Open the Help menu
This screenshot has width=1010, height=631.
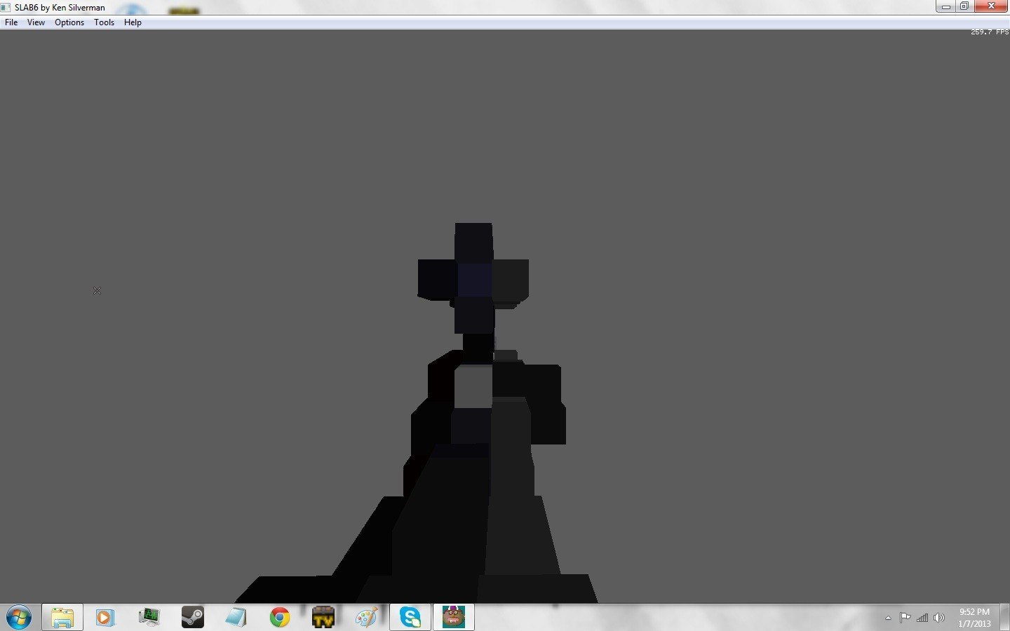coord(133,22)
